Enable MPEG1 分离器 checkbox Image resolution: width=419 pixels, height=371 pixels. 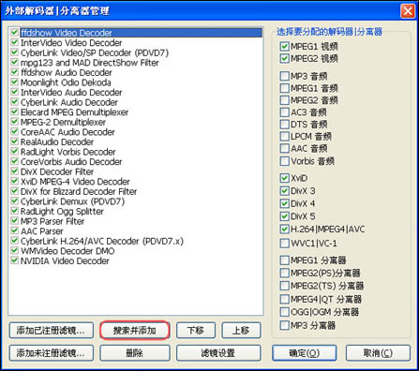tap(284, 260)
